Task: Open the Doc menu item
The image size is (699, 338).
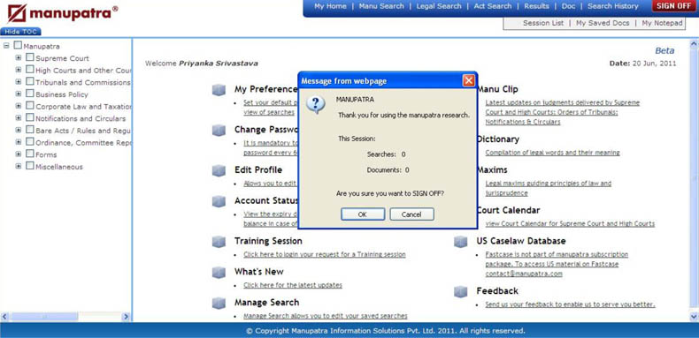Action: coord(568,6)
